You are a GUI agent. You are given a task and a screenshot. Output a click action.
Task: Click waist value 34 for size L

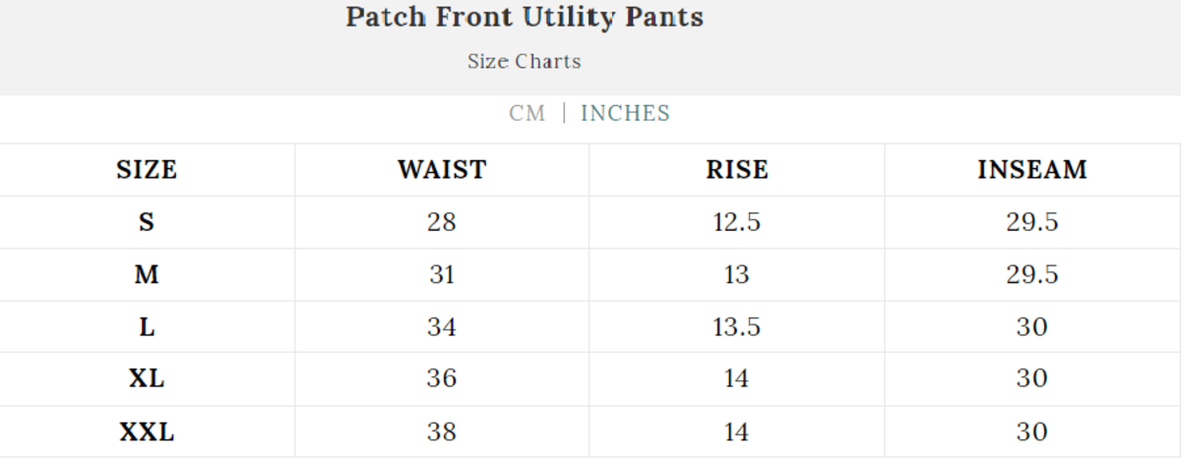pos(442,326)
